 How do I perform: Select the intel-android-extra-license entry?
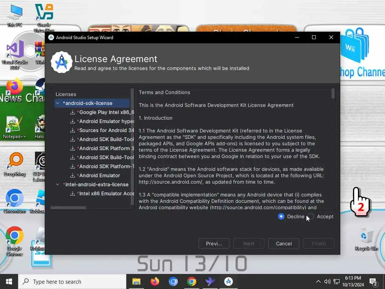point(97,184)
